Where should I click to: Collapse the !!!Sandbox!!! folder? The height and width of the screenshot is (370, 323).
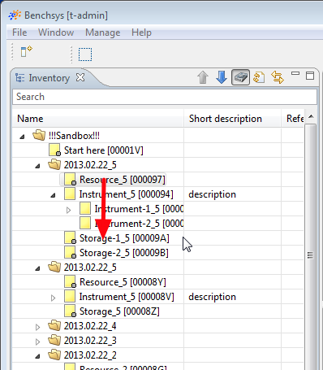click(23, 137)
